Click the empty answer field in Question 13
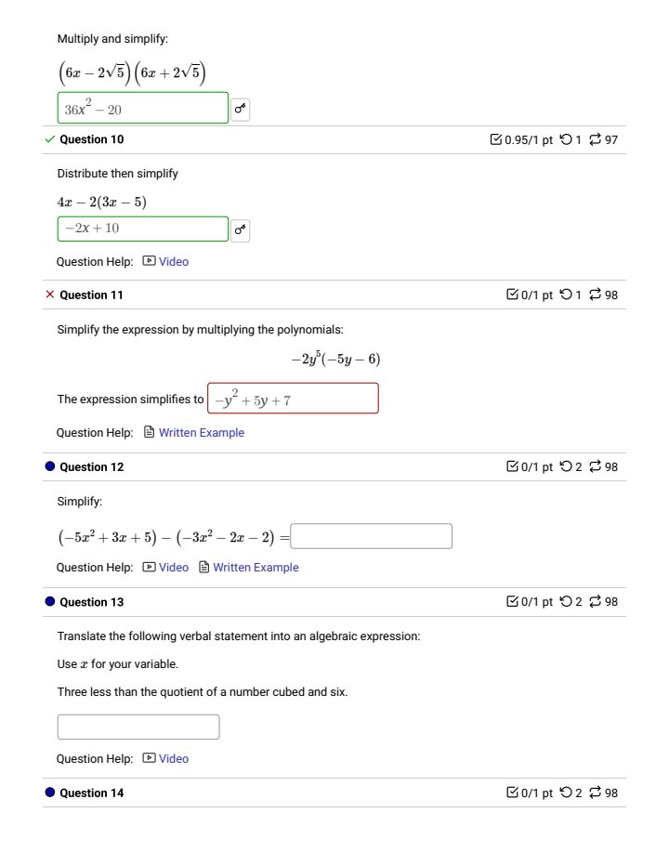 coord(138,726)
